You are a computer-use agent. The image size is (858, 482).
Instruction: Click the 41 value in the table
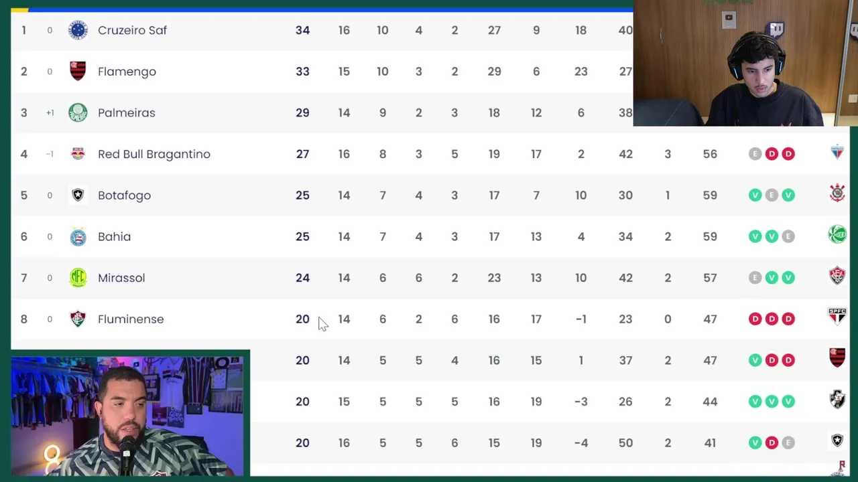click(x=710, y=443)
